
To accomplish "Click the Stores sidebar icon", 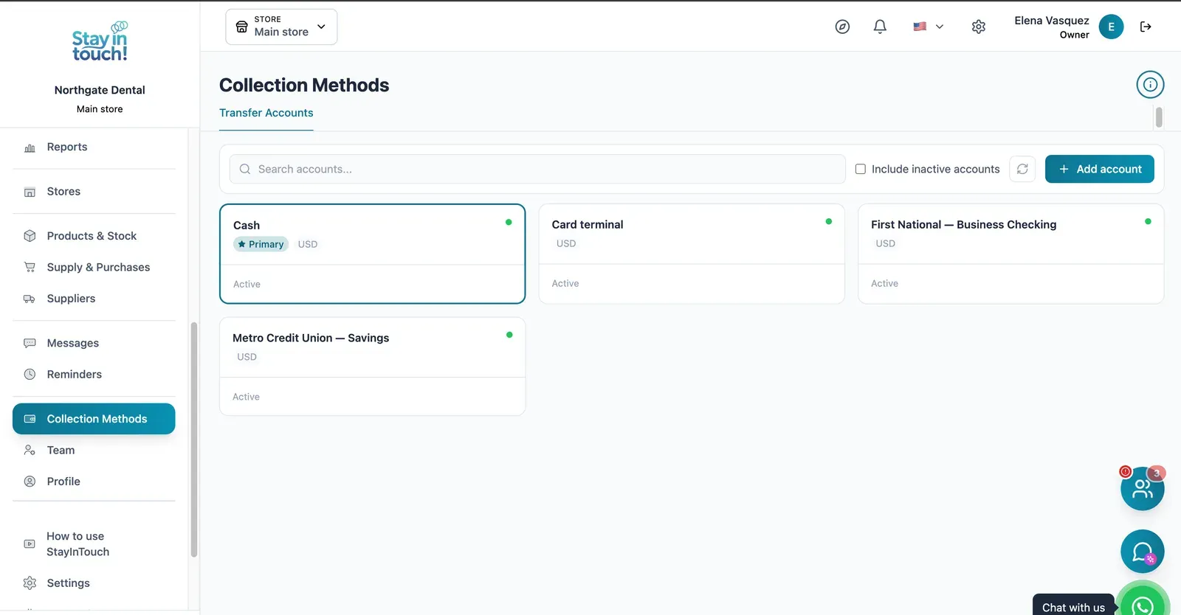I will pyautogui.click(x=30, y=192).
